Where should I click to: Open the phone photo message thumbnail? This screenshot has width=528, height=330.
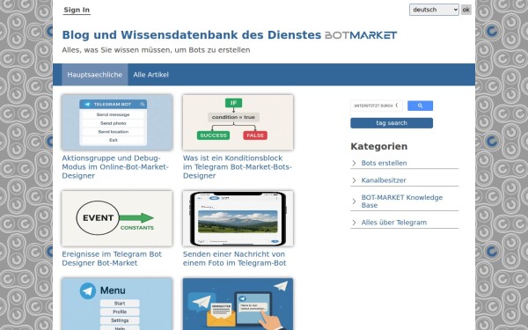pos(238,218)
